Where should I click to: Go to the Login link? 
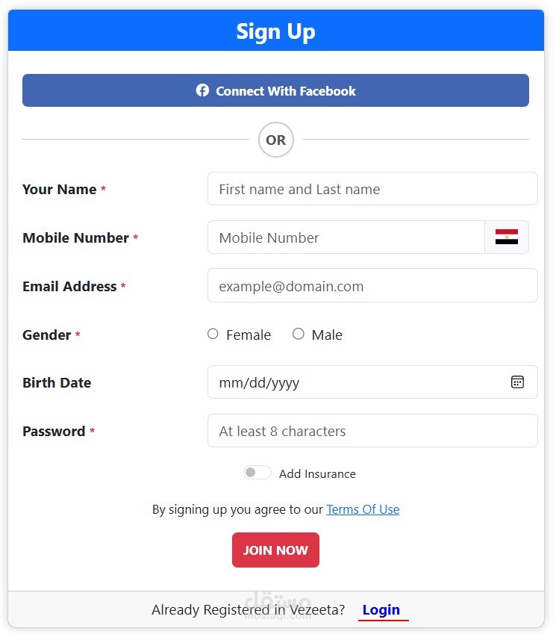coord(381,610)
